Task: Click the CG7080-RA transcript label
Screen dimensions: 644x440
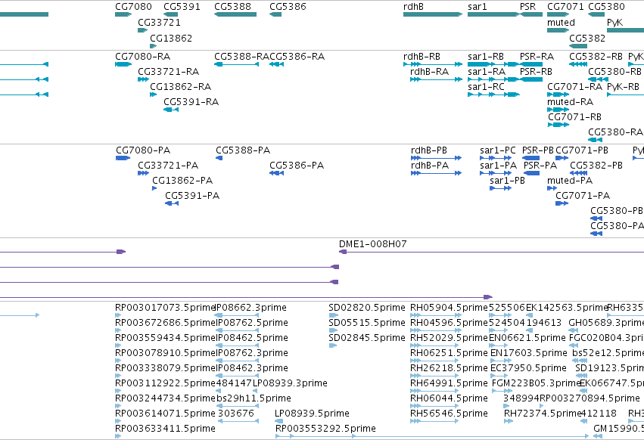Action: pos(143,56)
